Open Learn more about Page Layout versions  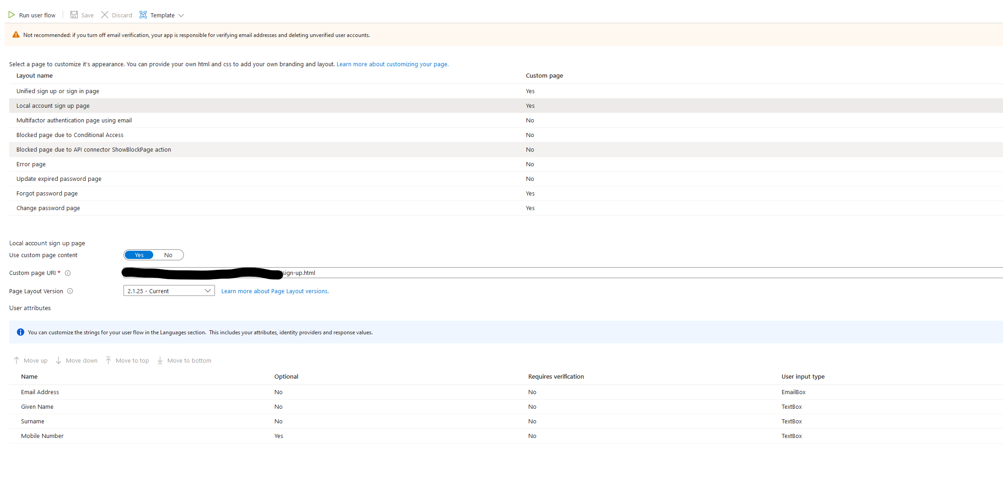tap(275, 291)
